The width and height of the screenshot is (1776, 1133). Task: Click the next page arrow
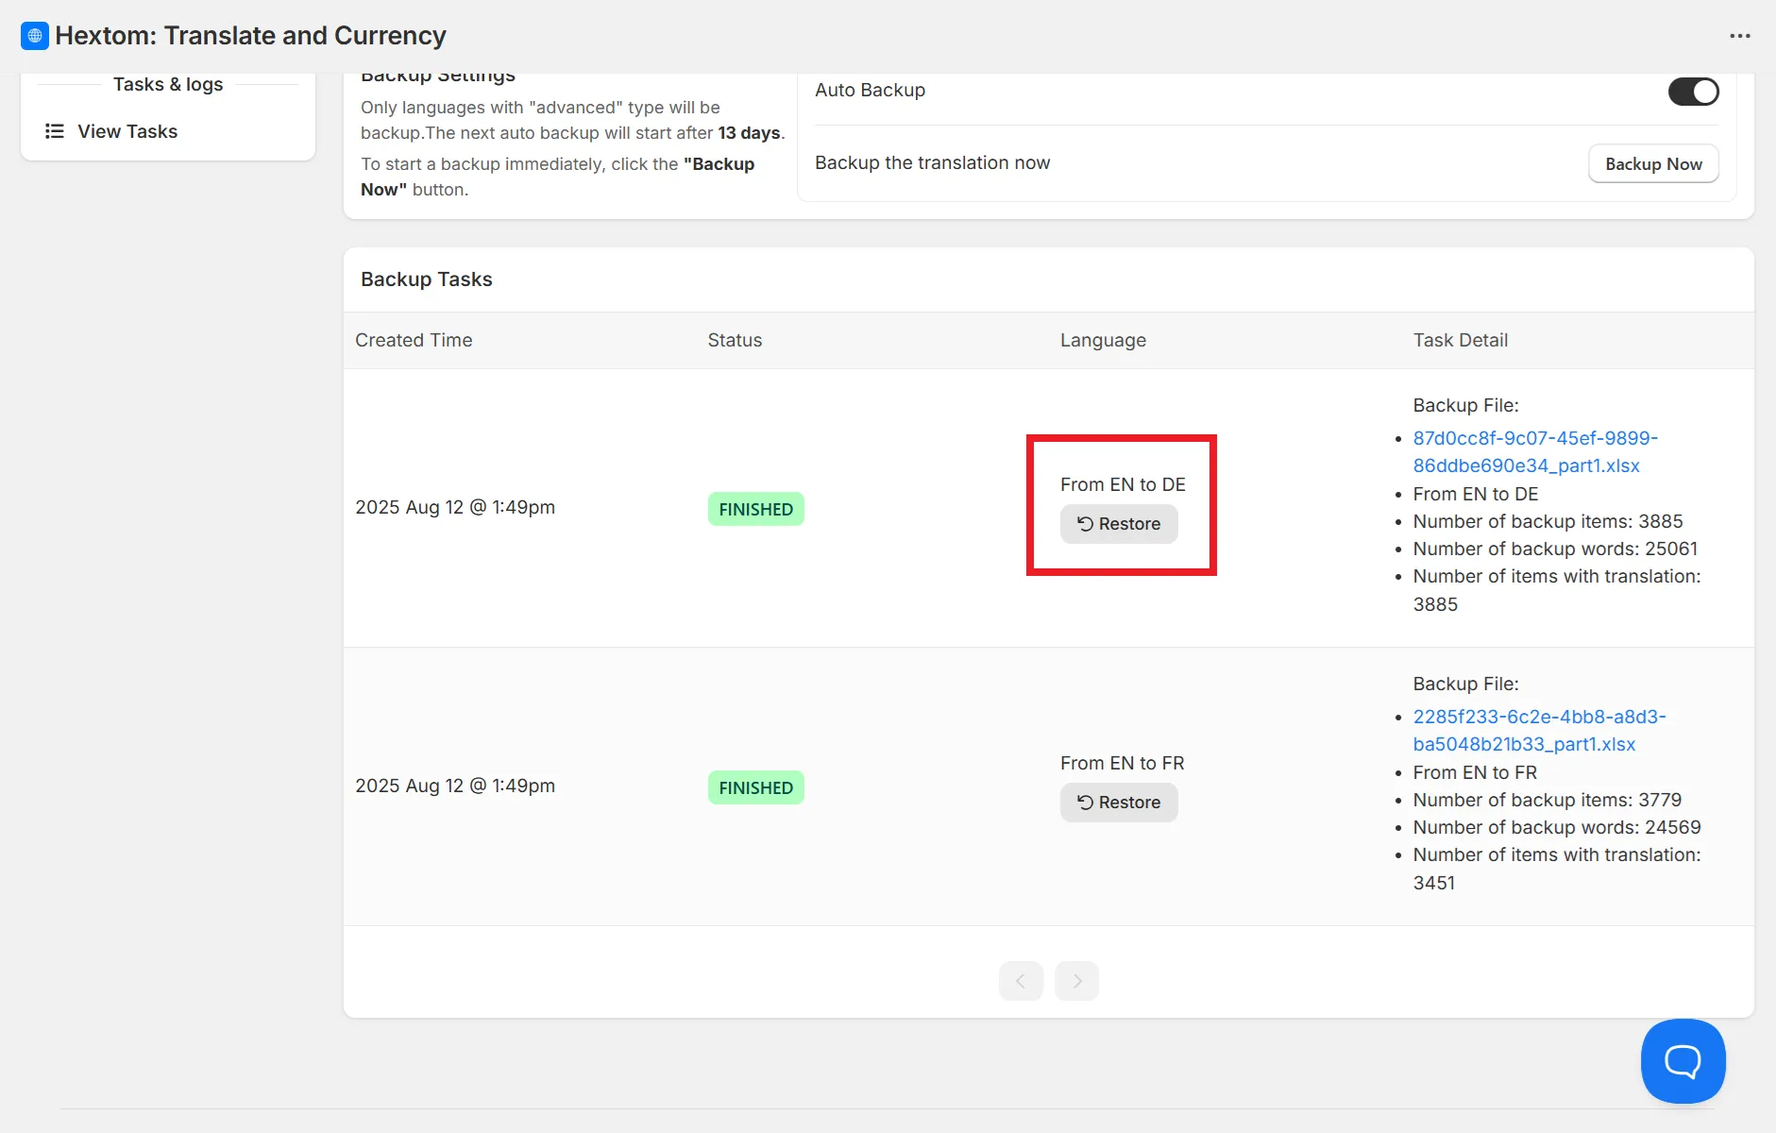click(1076, 981)
